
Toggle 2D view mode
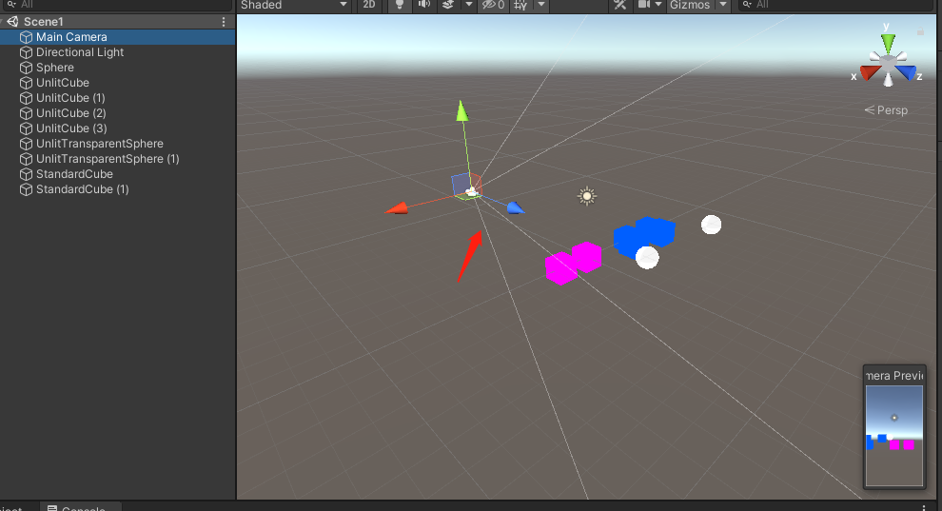tap(369, 5)
